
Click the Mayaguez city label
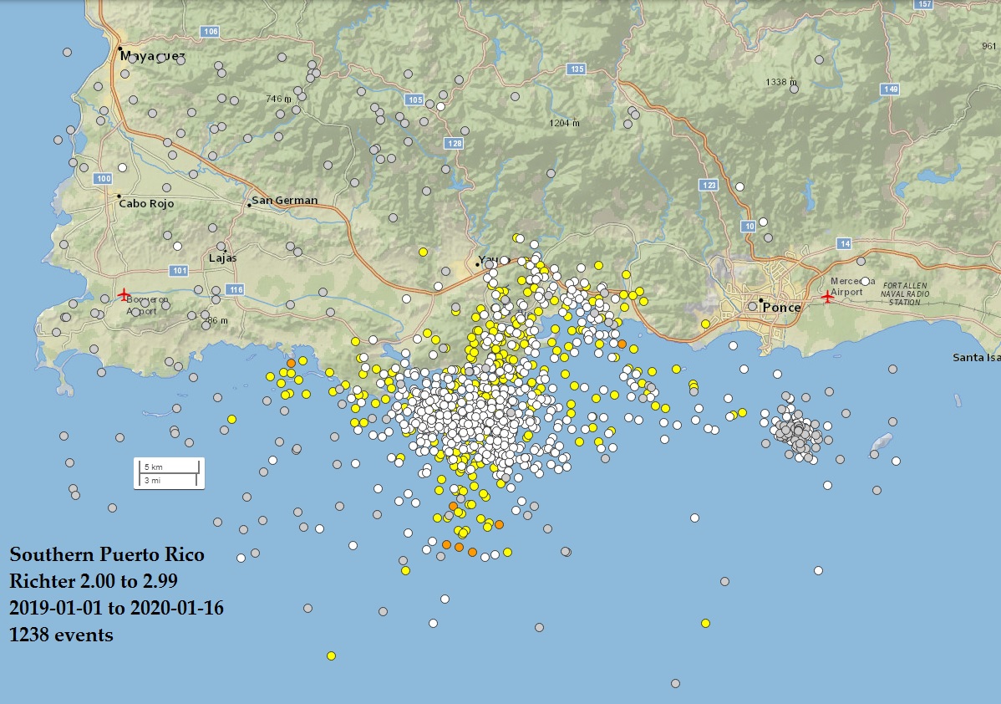click(x=152, y=57)
